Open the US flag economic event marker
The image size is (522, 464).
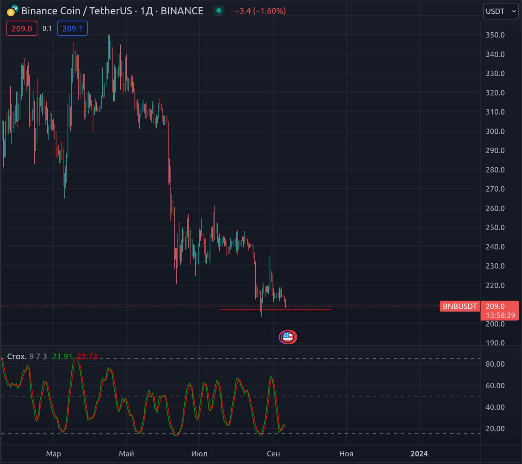coord(288,337)
